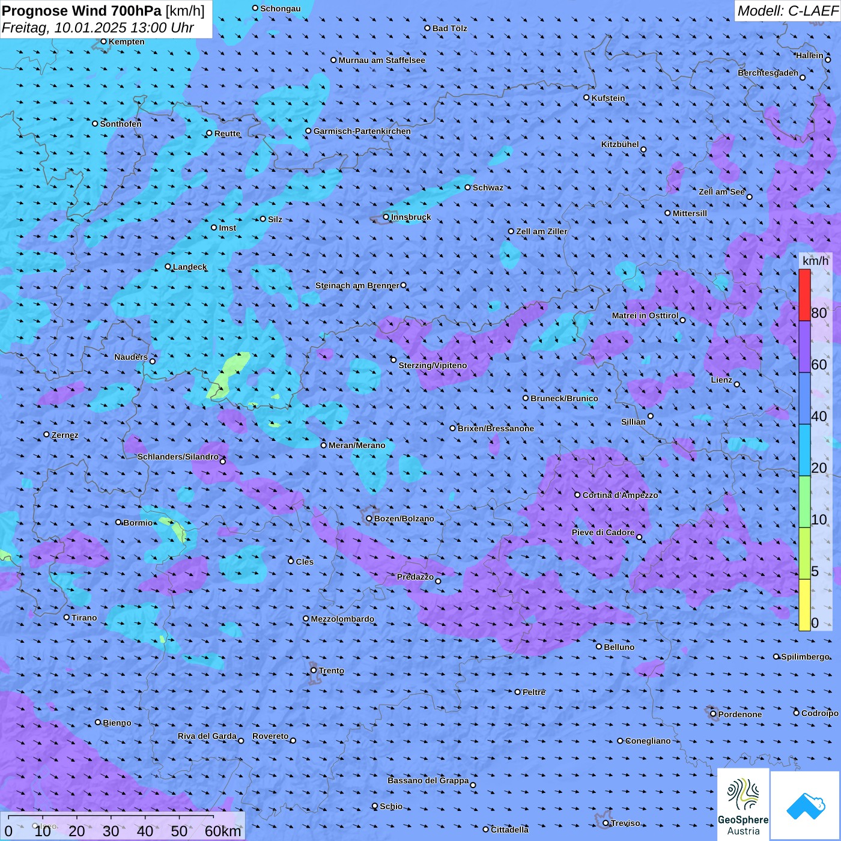Click the 'Kitzbühel' label

click(620, 144)
